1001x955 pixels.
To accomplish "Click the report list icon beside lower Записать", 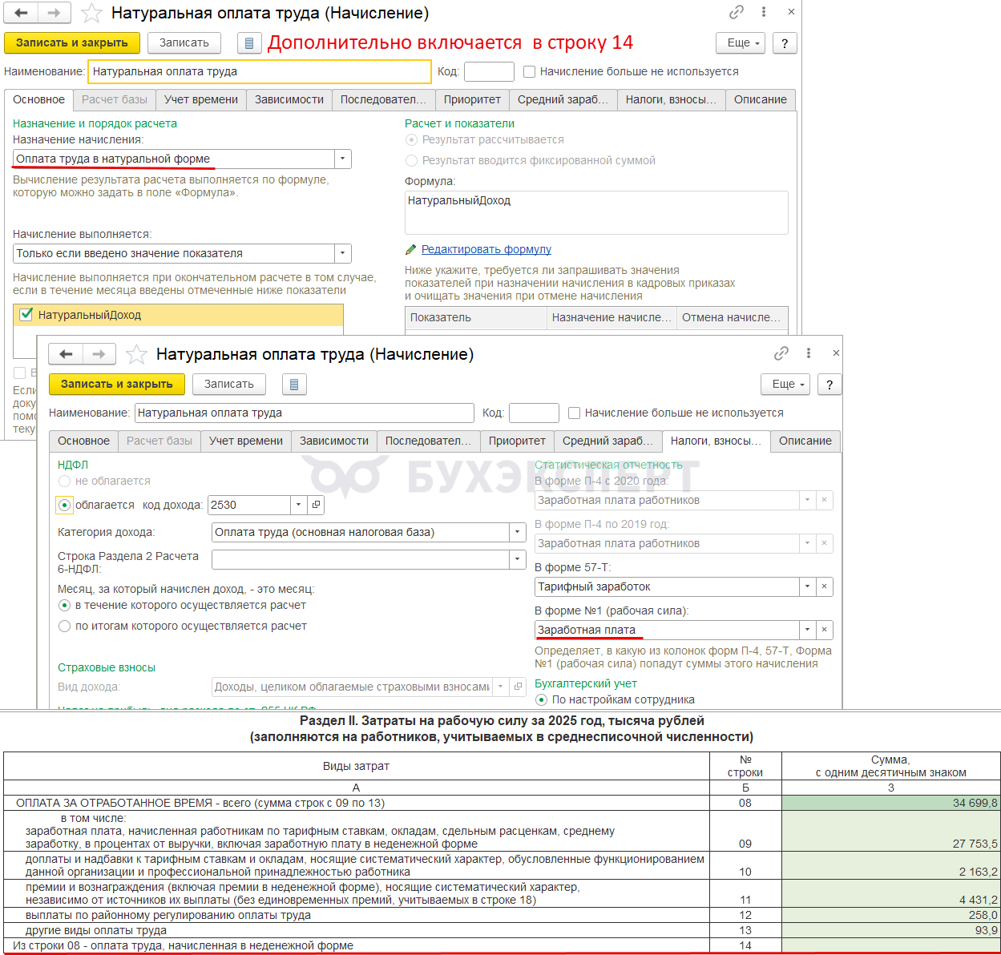I will tap(294, 385).
